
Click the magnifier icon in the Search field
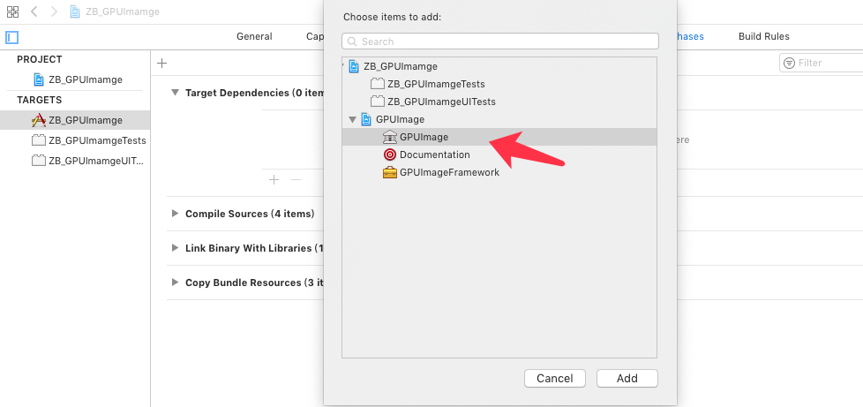pos(352,41)
